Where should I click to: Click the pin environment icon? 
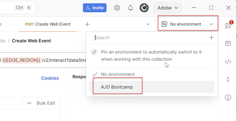pyautogui.click(x=94, y=52)
